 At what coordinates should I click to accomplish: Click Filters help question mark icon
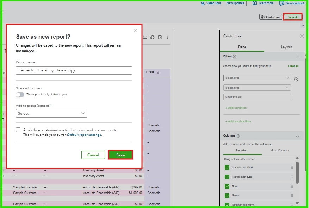[x=234, y=56]
